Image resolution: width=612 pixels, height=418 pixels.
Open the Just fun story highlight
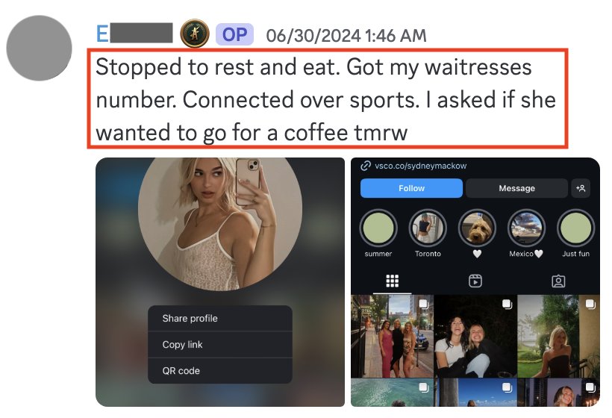click(x=575, y=228)
